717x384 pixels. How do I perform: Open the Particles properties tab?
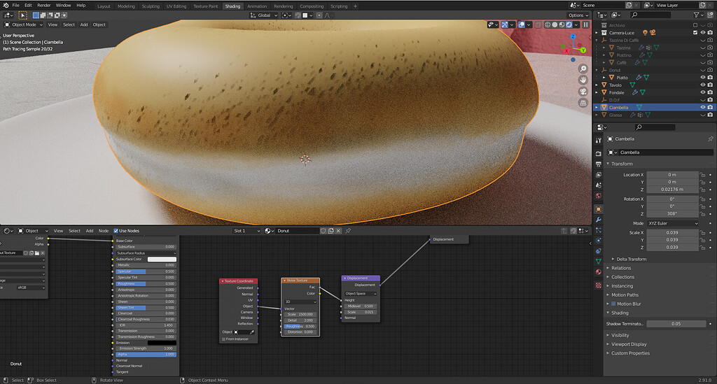[598, 230]
